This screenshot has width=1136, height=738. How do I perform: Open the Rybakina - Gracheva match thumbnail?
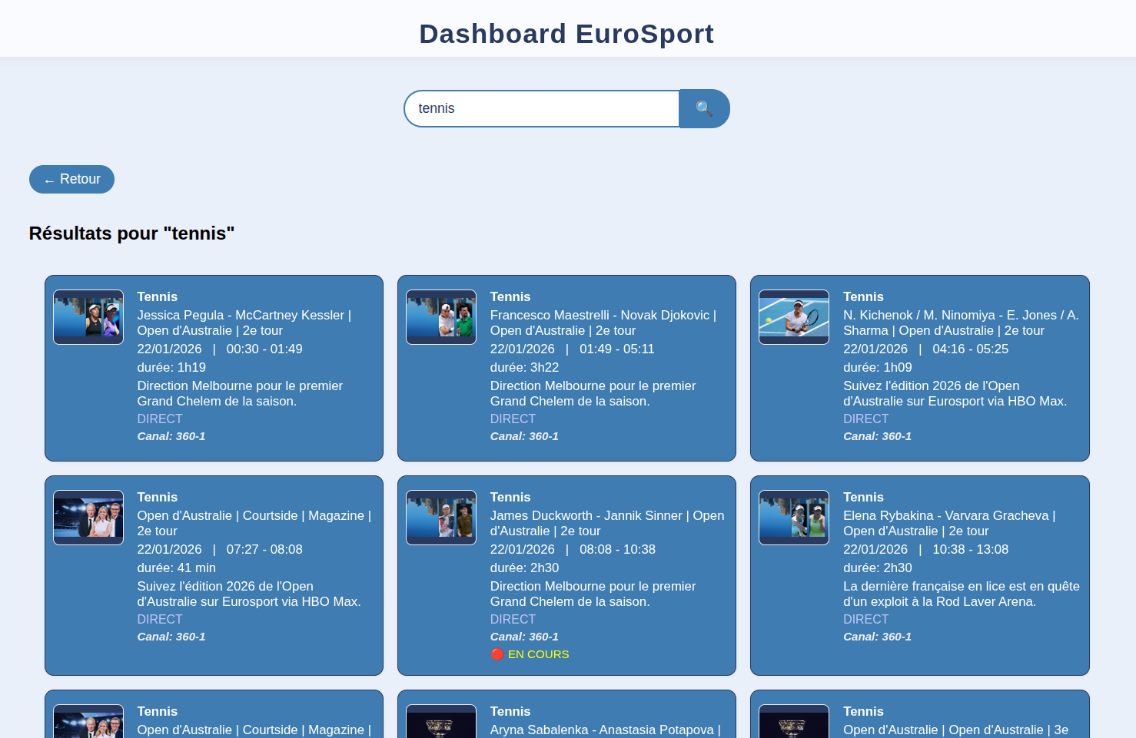point(794,518)
